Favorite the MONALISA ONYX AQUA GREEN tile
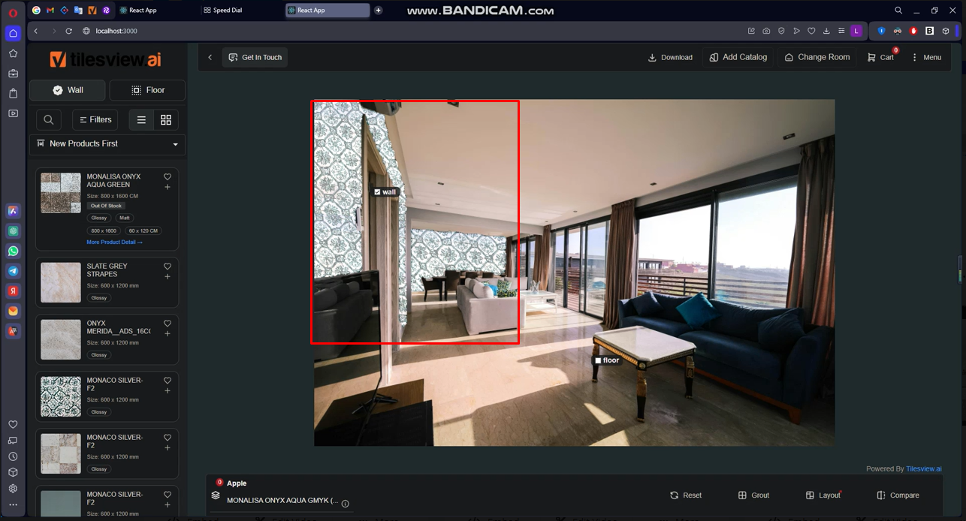 click(168, 177)
